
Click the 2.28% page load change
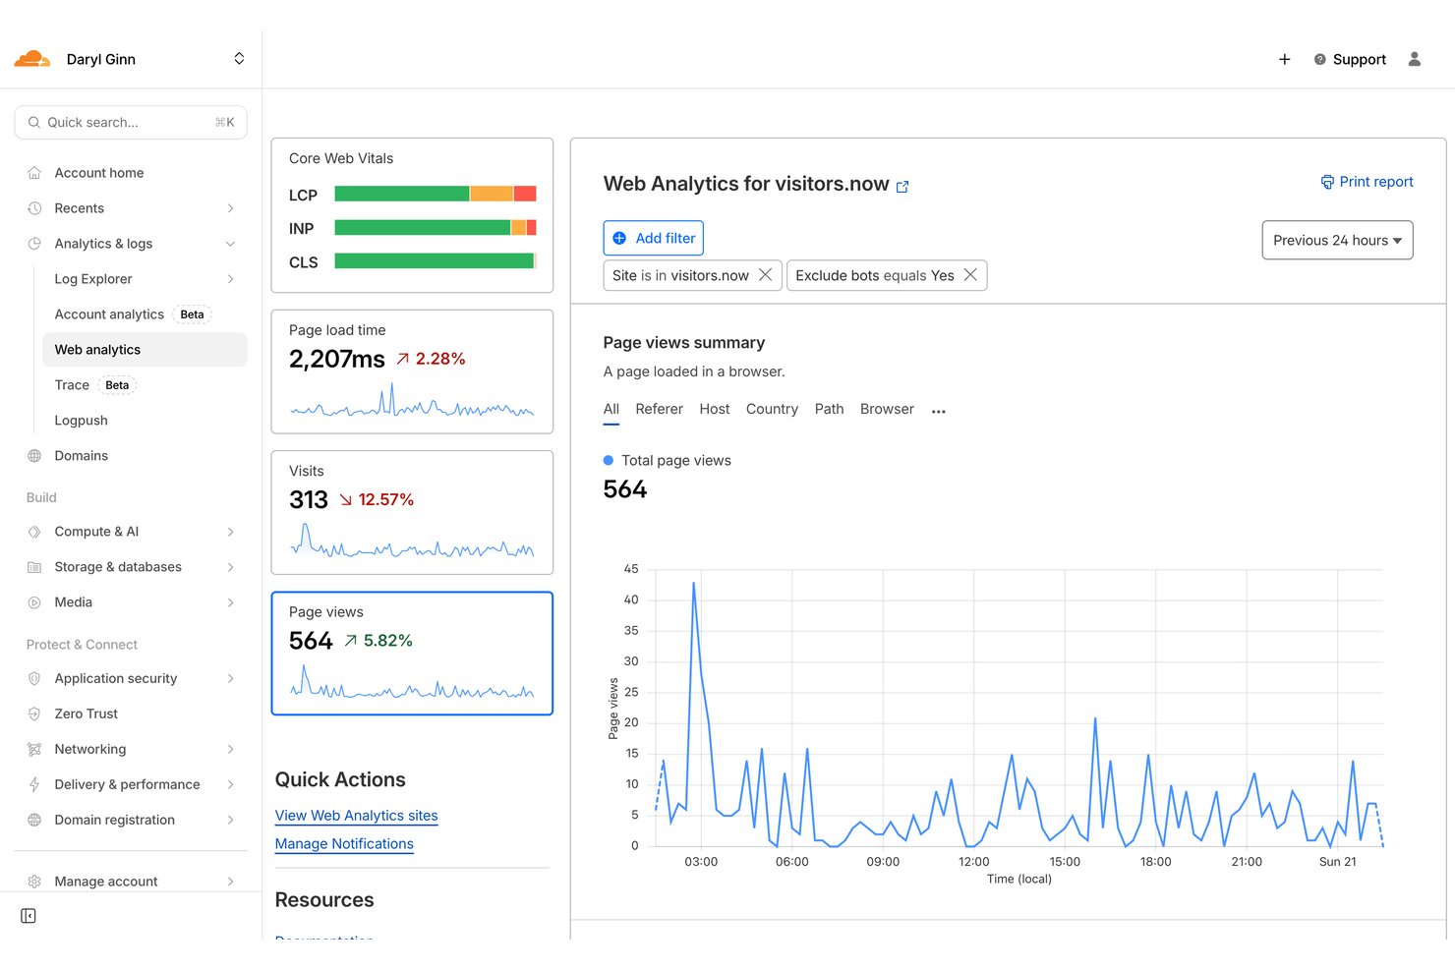pyautogui.click(x=432, y=359)
